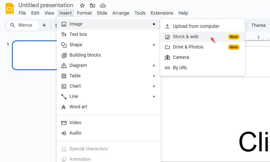Choose Upload from computer
270x162 pixels.
pos(203,27)
